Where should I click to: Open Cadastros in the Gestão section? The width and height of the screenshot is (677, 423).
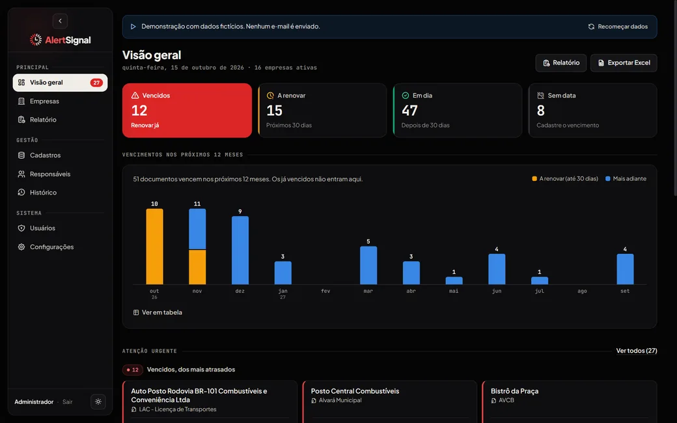[60, 155]
